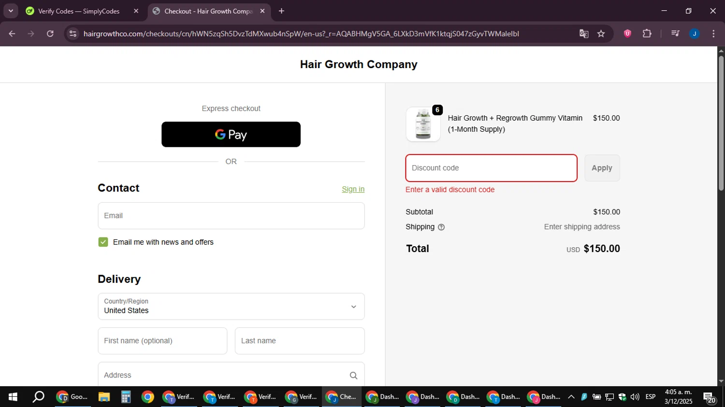Open the Shipping help question-mark icon
725x407 pixels.
click(x=441, y=227)
